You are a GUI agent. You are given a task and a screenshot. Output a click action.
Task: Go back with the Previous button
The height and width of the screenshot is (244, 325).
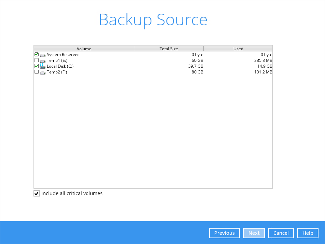[224, 233]
